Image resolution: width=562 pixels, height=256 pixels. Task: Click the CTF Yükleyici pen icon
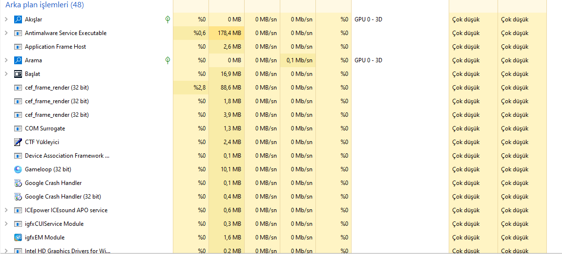18,142
